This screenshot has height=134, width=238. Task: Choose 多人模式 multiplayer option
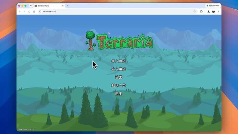[x=119, y=69]
